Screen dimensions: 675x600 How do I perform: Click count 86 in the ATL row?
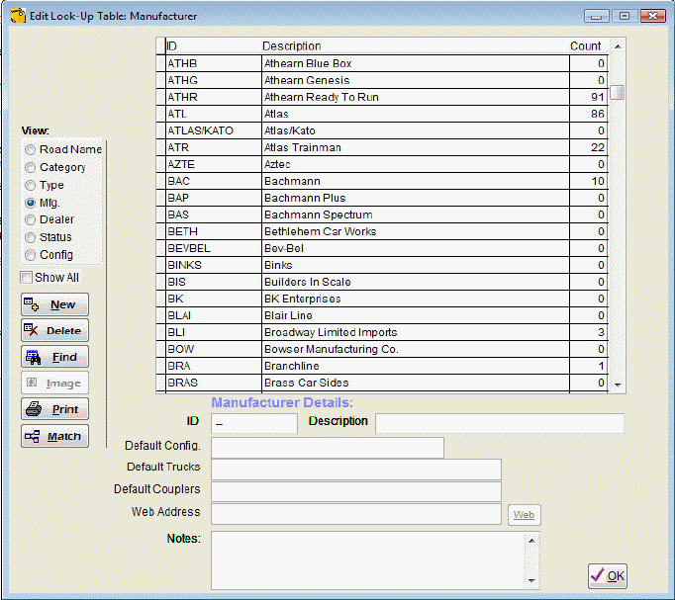tap(589, 114)
